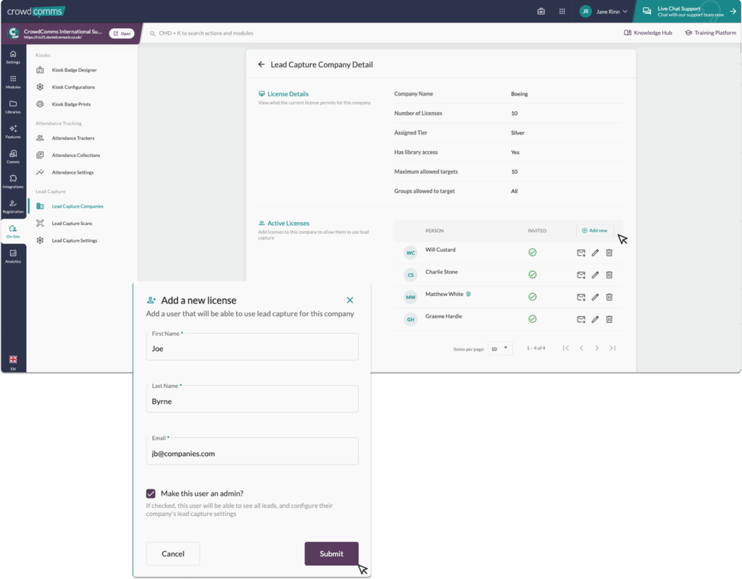The image size is (742, 579).
Task: Delete Graeme Hardie's license with trash icon
Action: (609, 319)
